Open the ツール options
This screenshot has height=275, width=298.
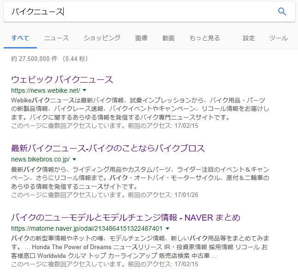(x=279, y=38)
